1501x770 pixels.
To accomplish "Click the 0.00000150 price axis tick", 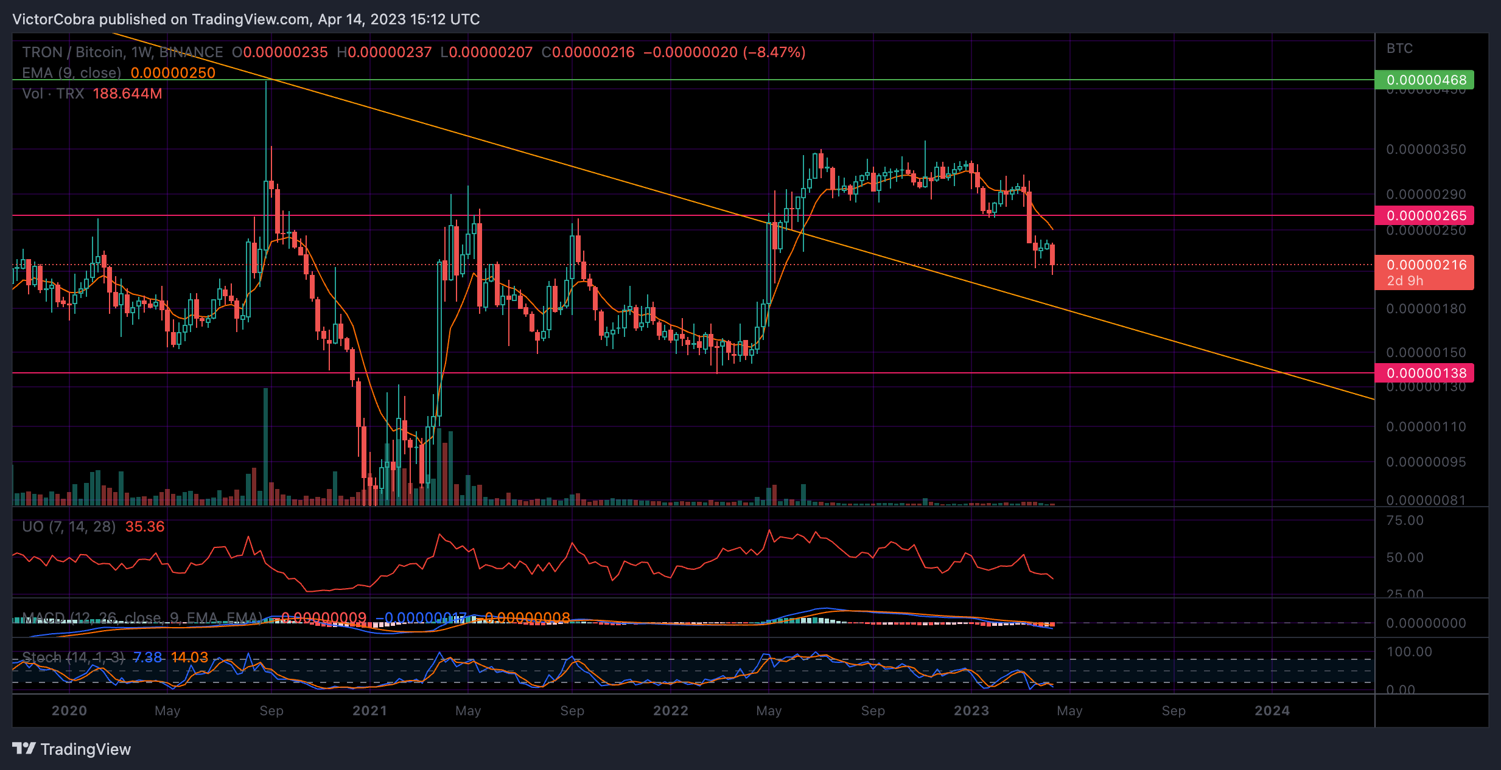I will 1426,352.
